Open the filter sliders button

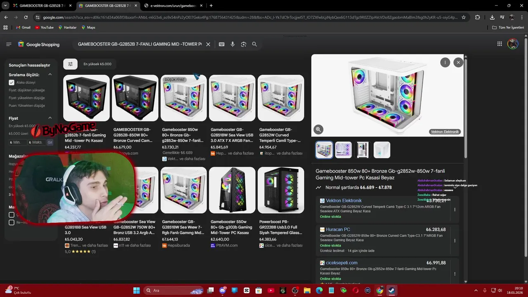coord(70,64)
